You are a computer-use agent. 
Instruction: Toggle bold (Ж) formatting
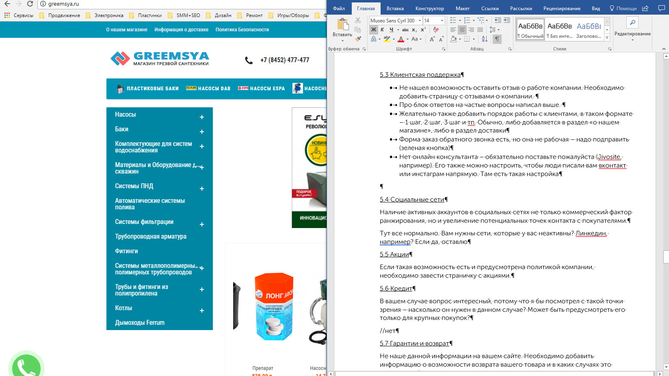tap(374, 30)
